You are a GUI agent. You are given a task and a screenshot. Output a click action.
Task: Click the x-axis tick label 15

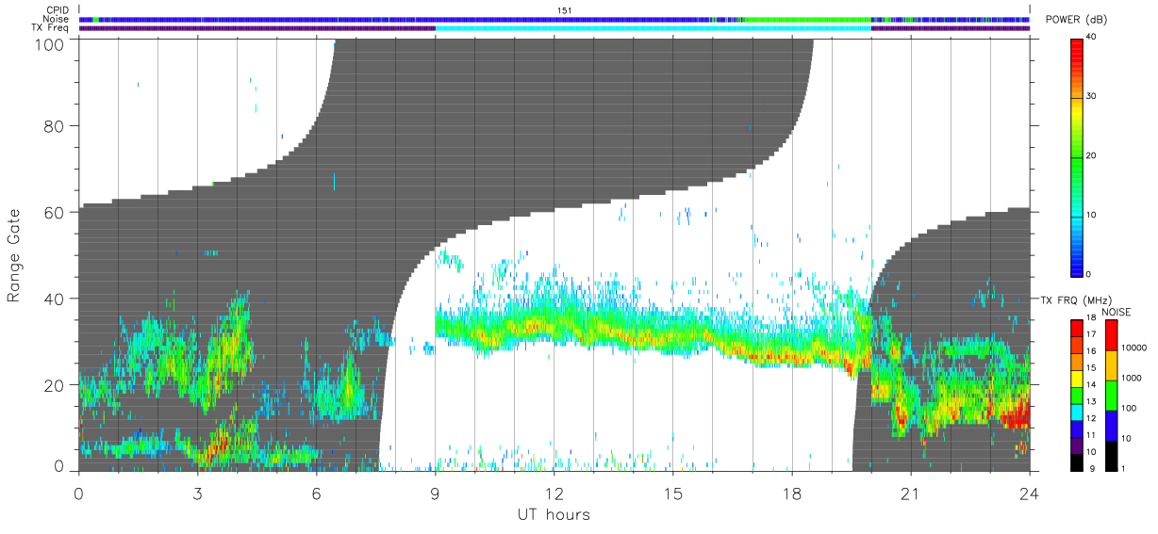coord(673,493)
